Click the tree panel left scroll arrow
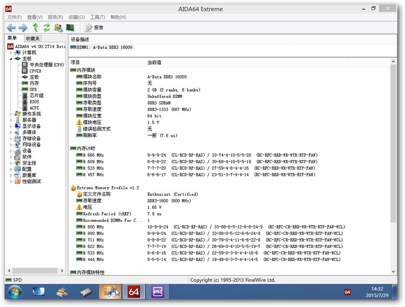405x307 pixels. click(x=9, y=270)
